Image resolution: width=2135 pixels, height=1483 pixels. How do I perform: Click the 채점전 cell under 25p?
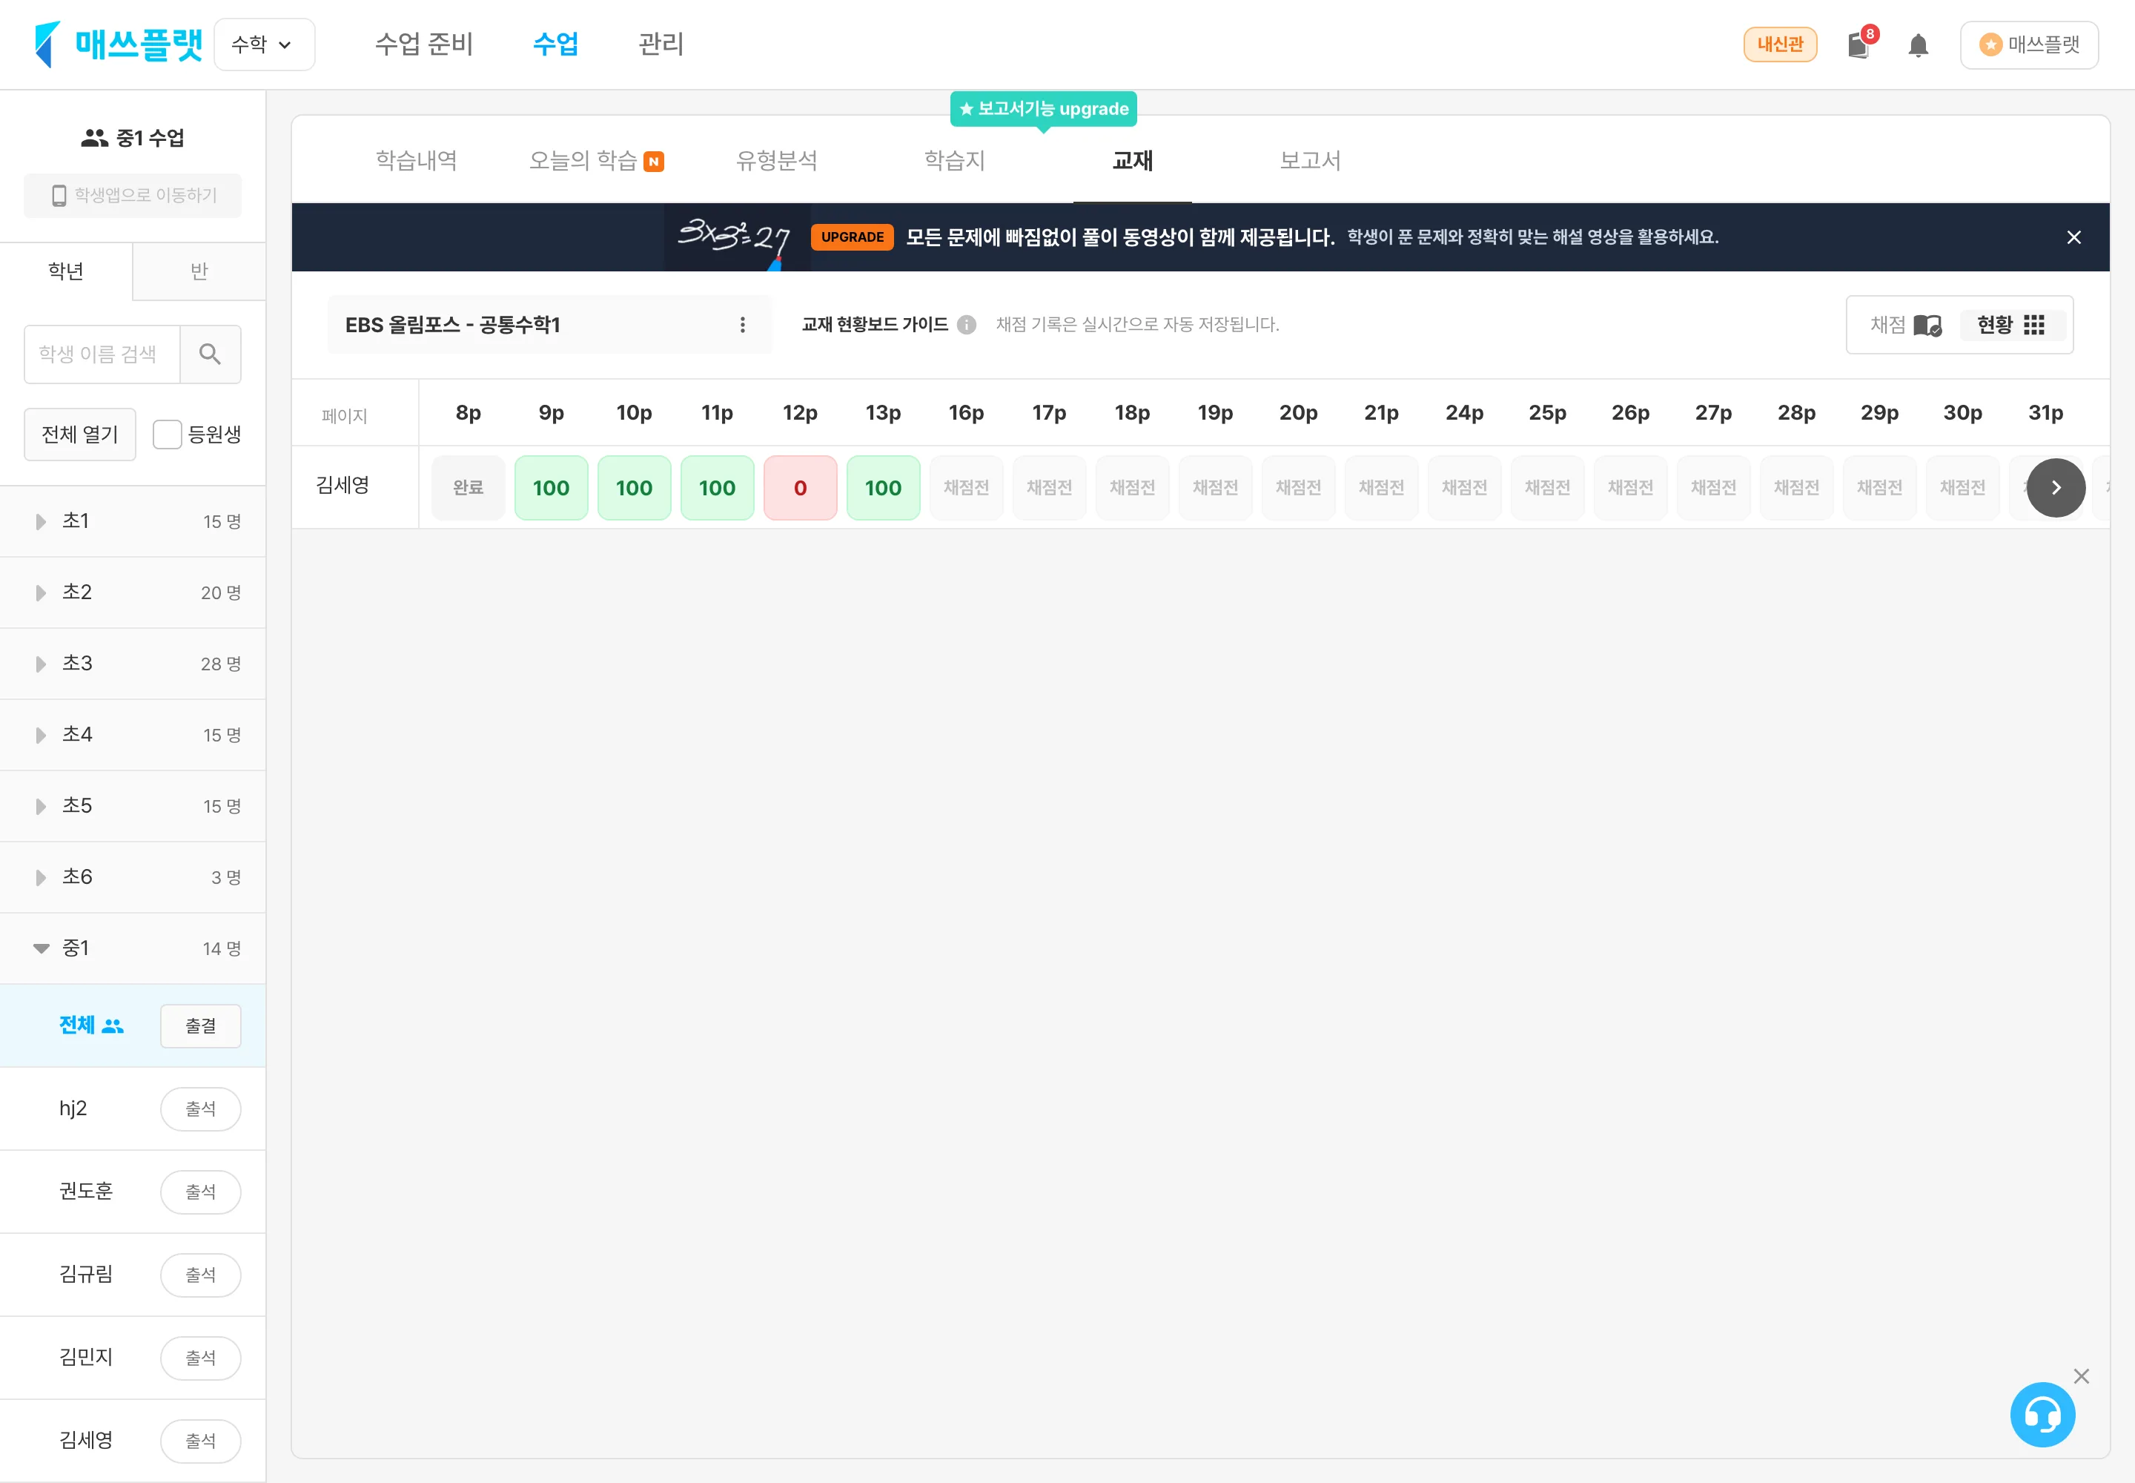1547,488
